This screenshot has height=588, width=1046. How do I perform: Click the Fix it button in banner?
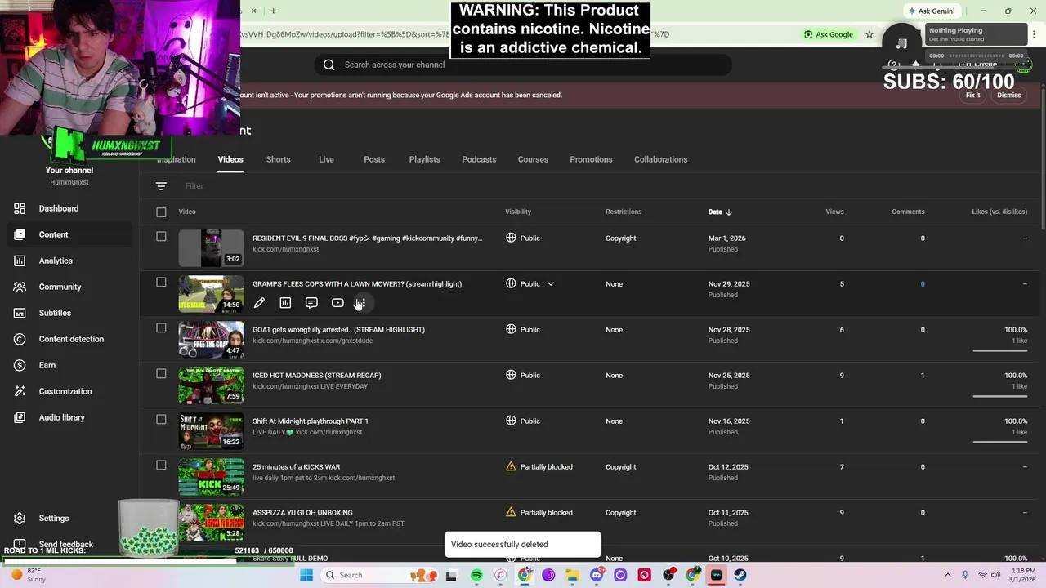[972, 96]
